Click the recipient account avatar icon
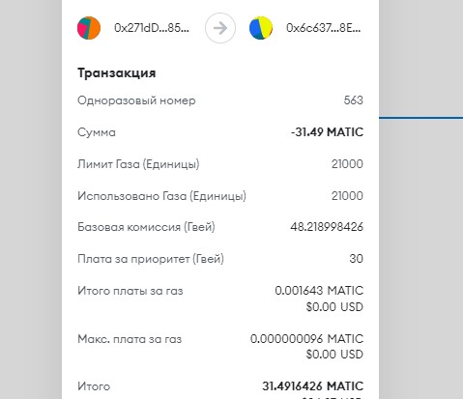This screenshot has height=399, width=463. click(261, 28)
